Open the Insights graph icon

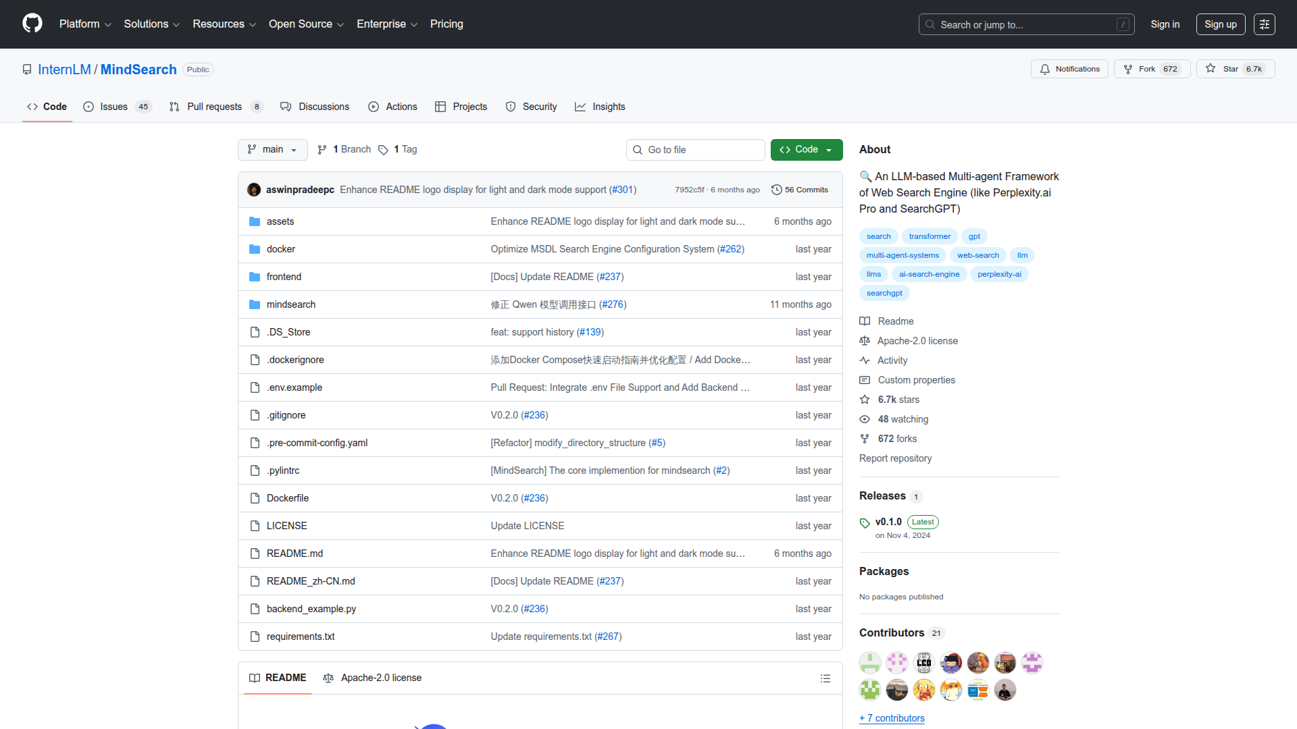581,107
